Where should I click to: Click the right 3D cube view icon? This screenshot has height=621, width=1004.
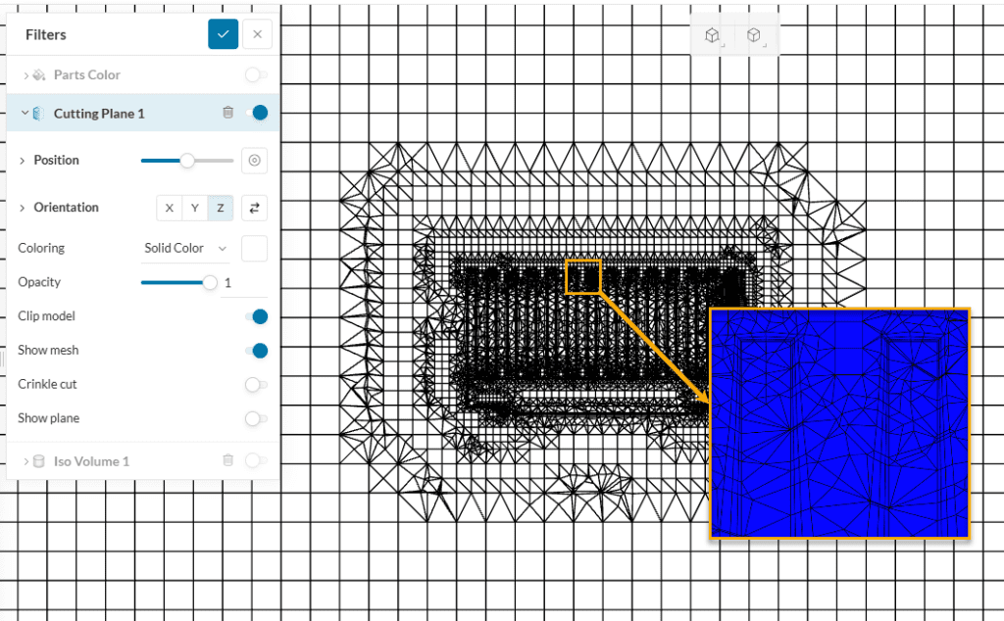pos(755,35)
